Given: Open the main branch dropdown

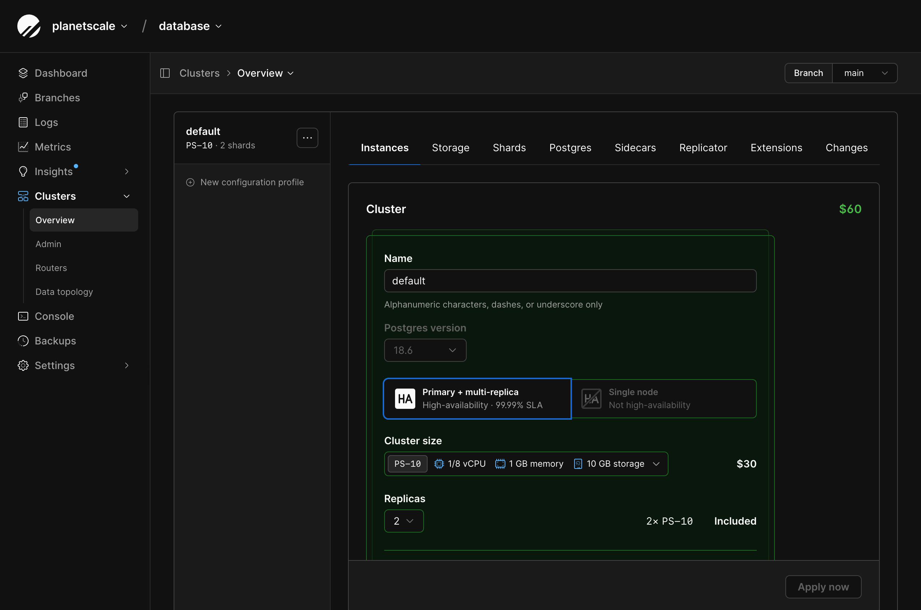Looking at the screenshot, I should coord(865,73).
